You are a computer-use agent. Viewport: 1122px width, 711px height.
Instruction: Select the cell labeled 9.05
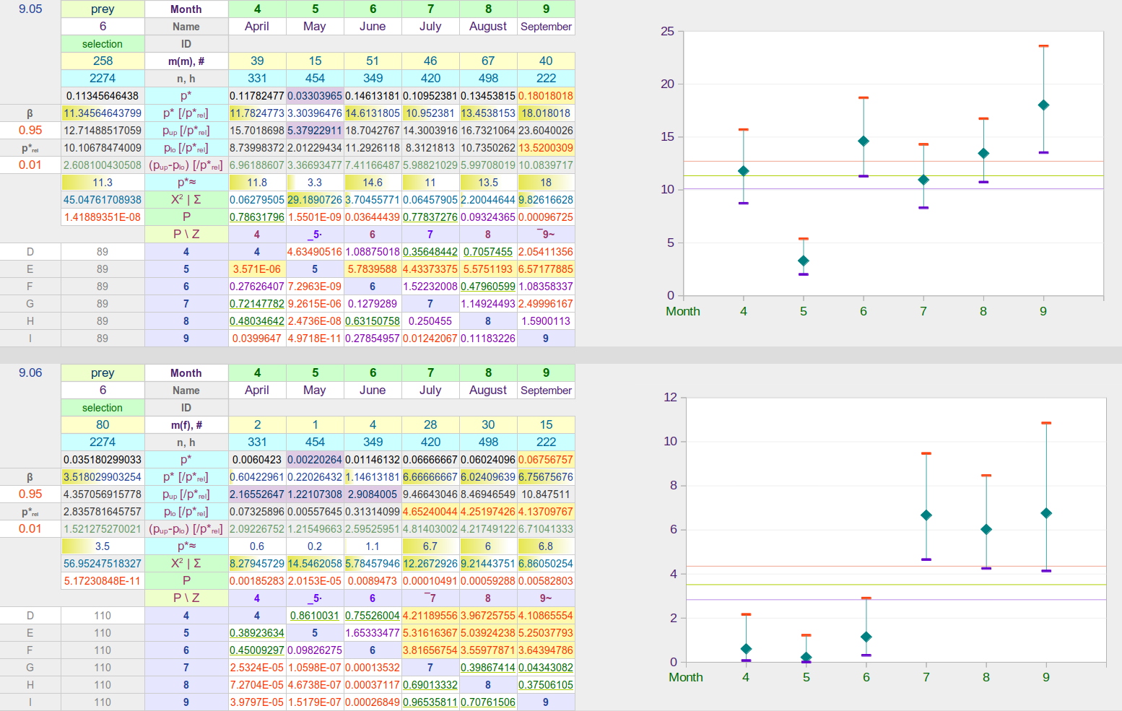(30, 9)
